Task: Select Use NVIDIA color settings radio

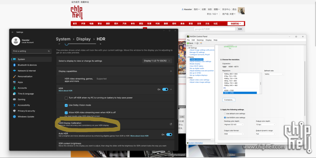Action: [225, 118]
